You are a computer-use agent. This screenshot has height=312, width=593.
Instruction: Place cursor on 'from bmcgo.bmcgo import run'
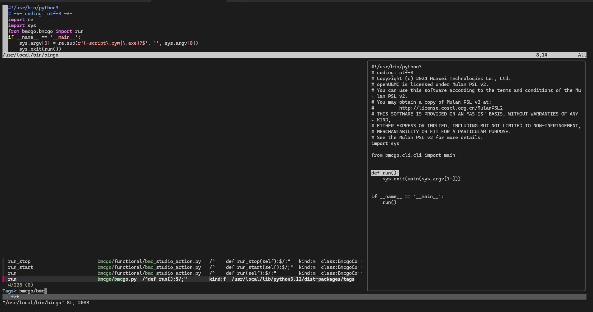click(x=46, y=31)
